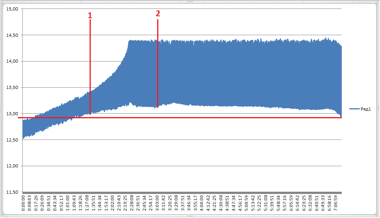This screenshot has width=380, height=218.
Task: Click the 6:05:59 time axis label
Action: [290, 203]
